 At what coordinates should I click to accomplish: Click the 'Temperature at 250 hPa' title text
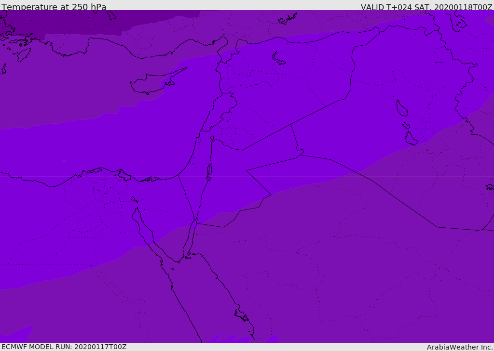click(x=54, y=7)
